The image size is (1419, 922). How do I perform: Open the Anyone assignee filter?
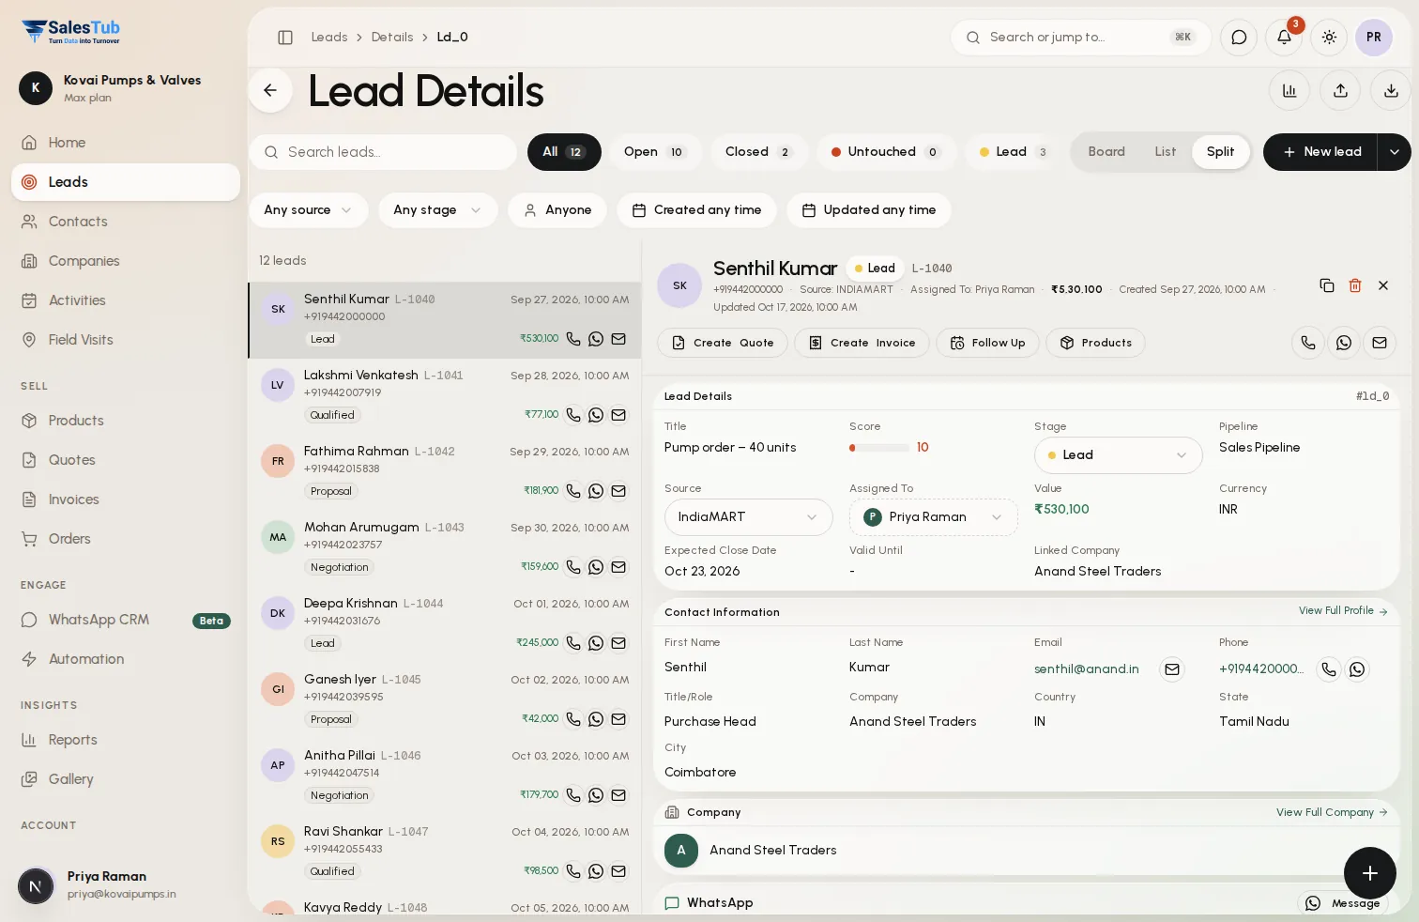[x=557, y=210]
